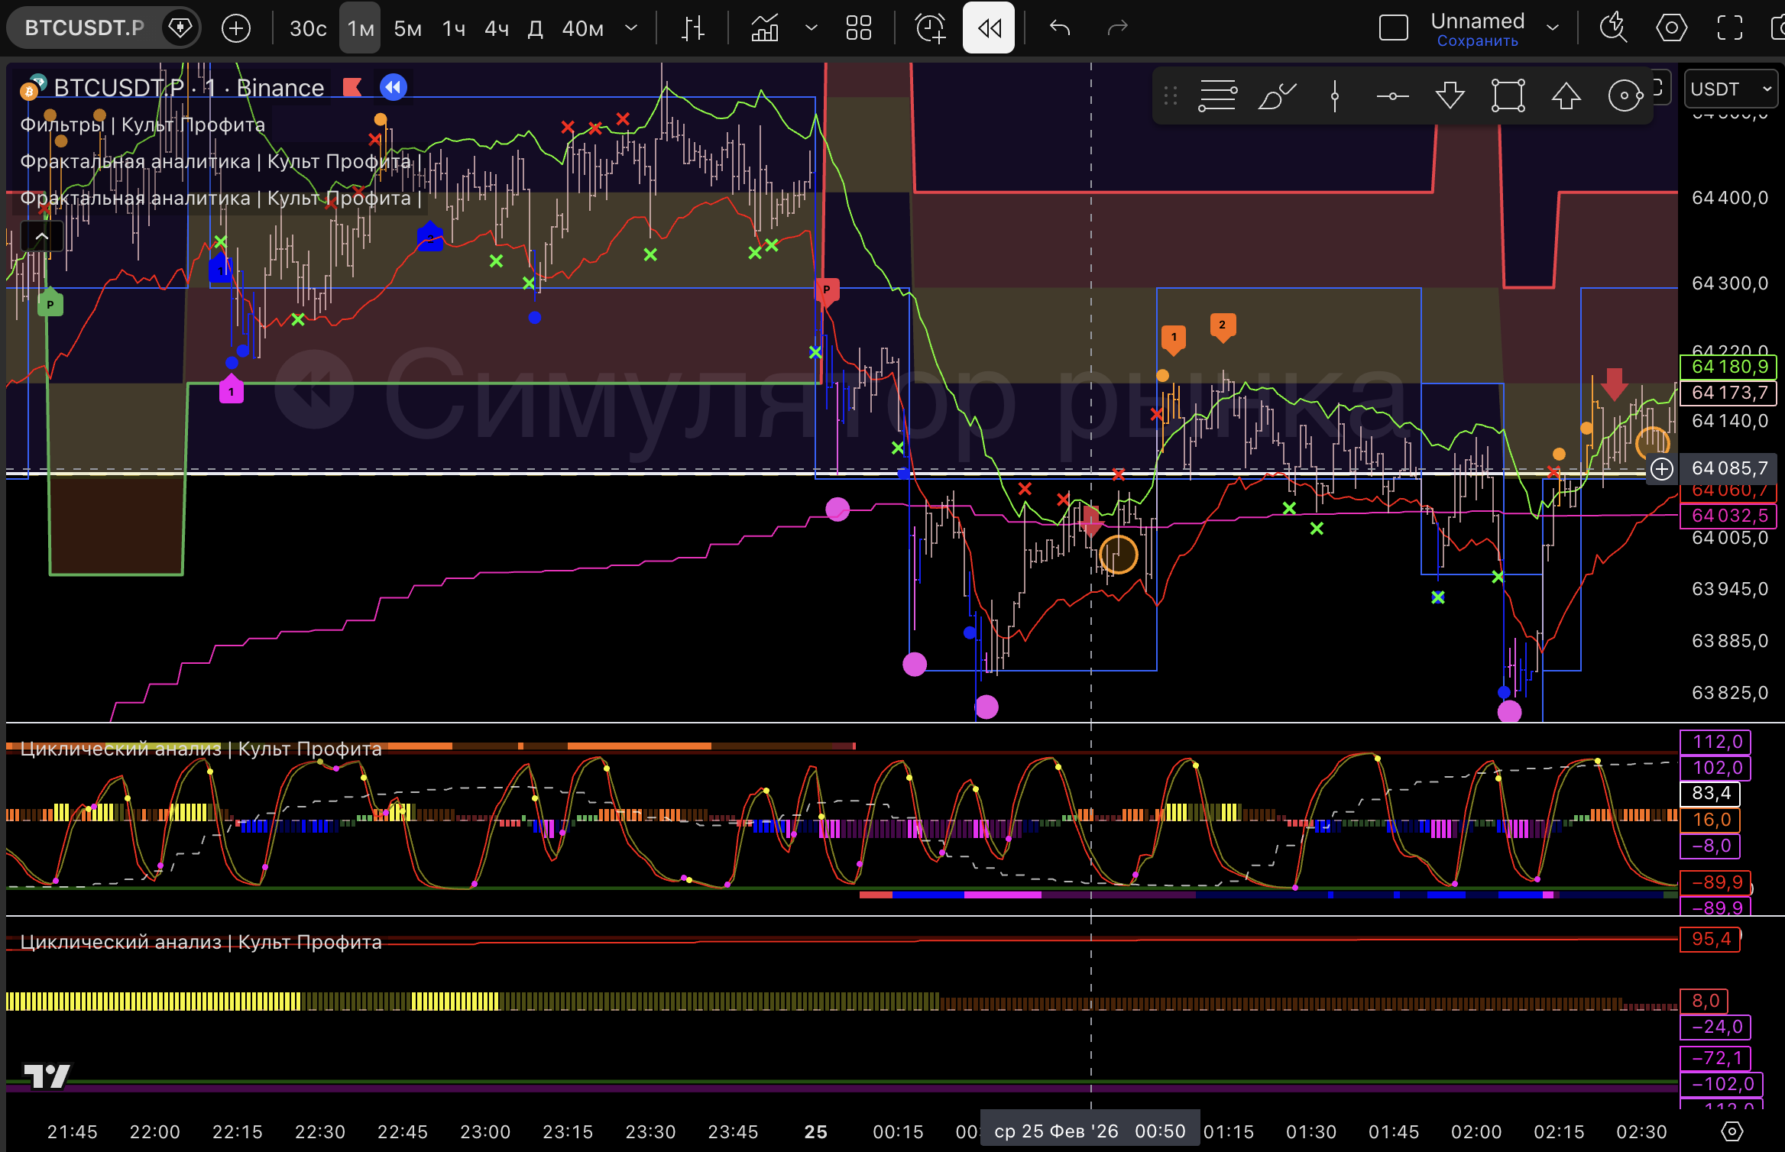Toggle fullscreen mode
The height and width of the screenshot is (1152, 1785).
point(1729,28)
